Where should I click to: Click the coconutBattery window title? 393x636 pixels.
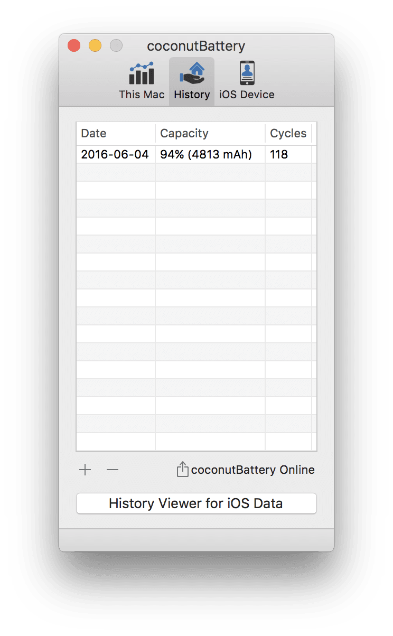click(196, 46)
